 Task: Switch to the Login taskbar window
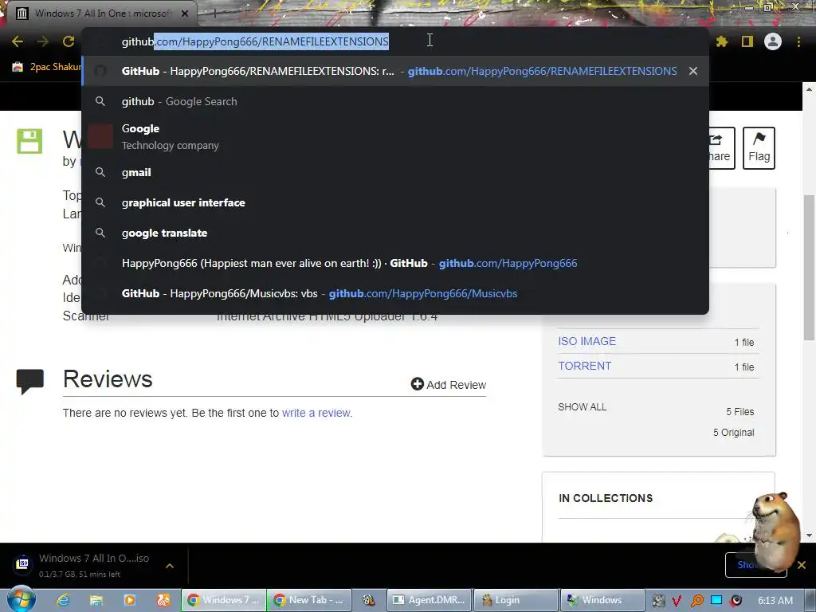516,600
